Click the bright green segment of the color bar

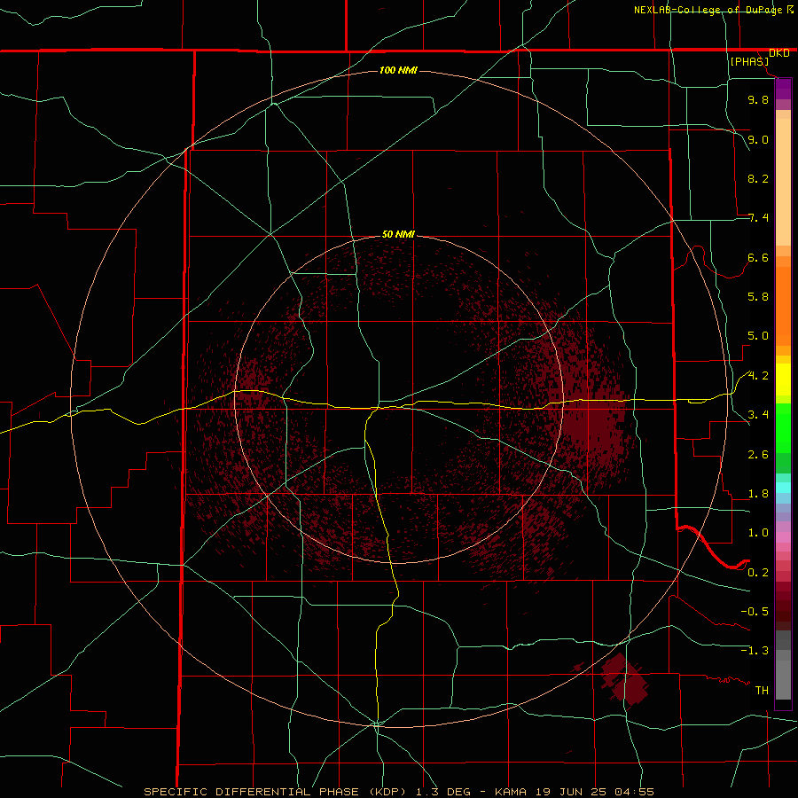click(x=783, y=428)
